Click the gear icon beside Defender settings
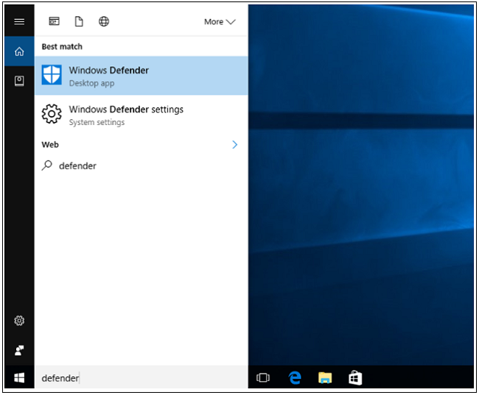Image resolution: width=479 pixels, height=395 pixels. (52, 114)
